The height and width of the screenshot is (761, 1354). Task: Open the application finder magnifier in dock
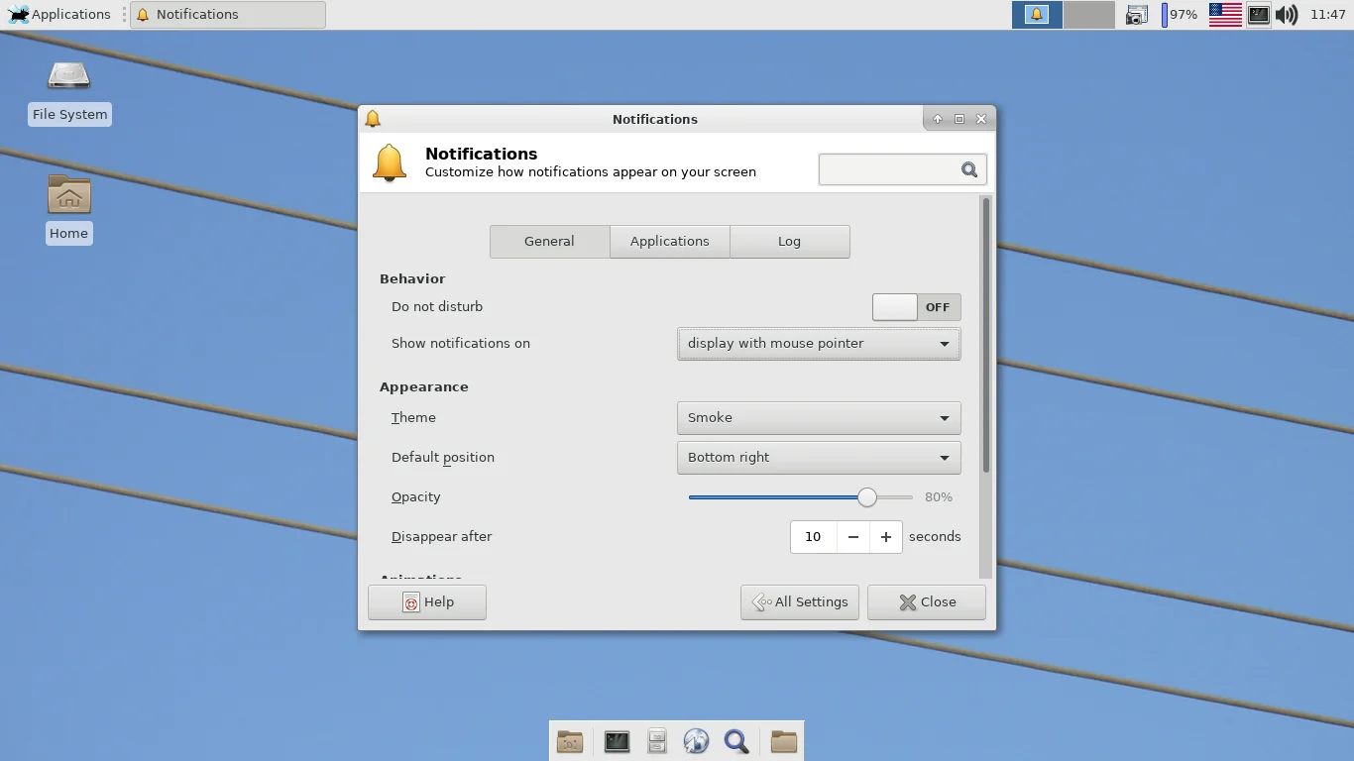click(x=735, y=741)
